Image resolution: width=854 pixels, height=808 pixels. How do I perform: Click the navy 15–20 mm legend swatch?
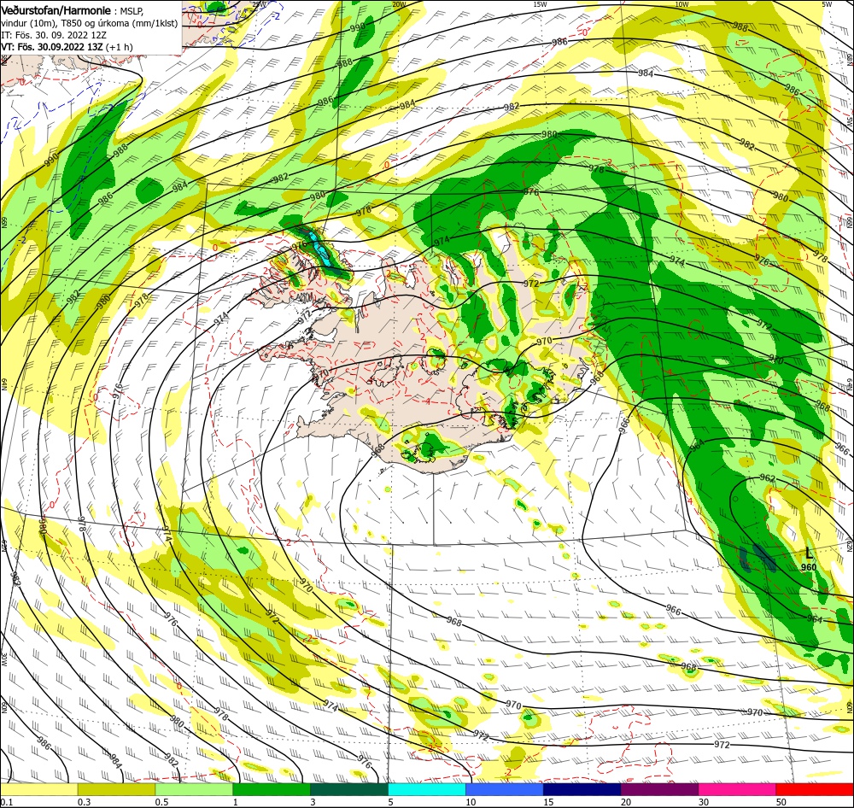pyautogui.click(x=582, y=789)
